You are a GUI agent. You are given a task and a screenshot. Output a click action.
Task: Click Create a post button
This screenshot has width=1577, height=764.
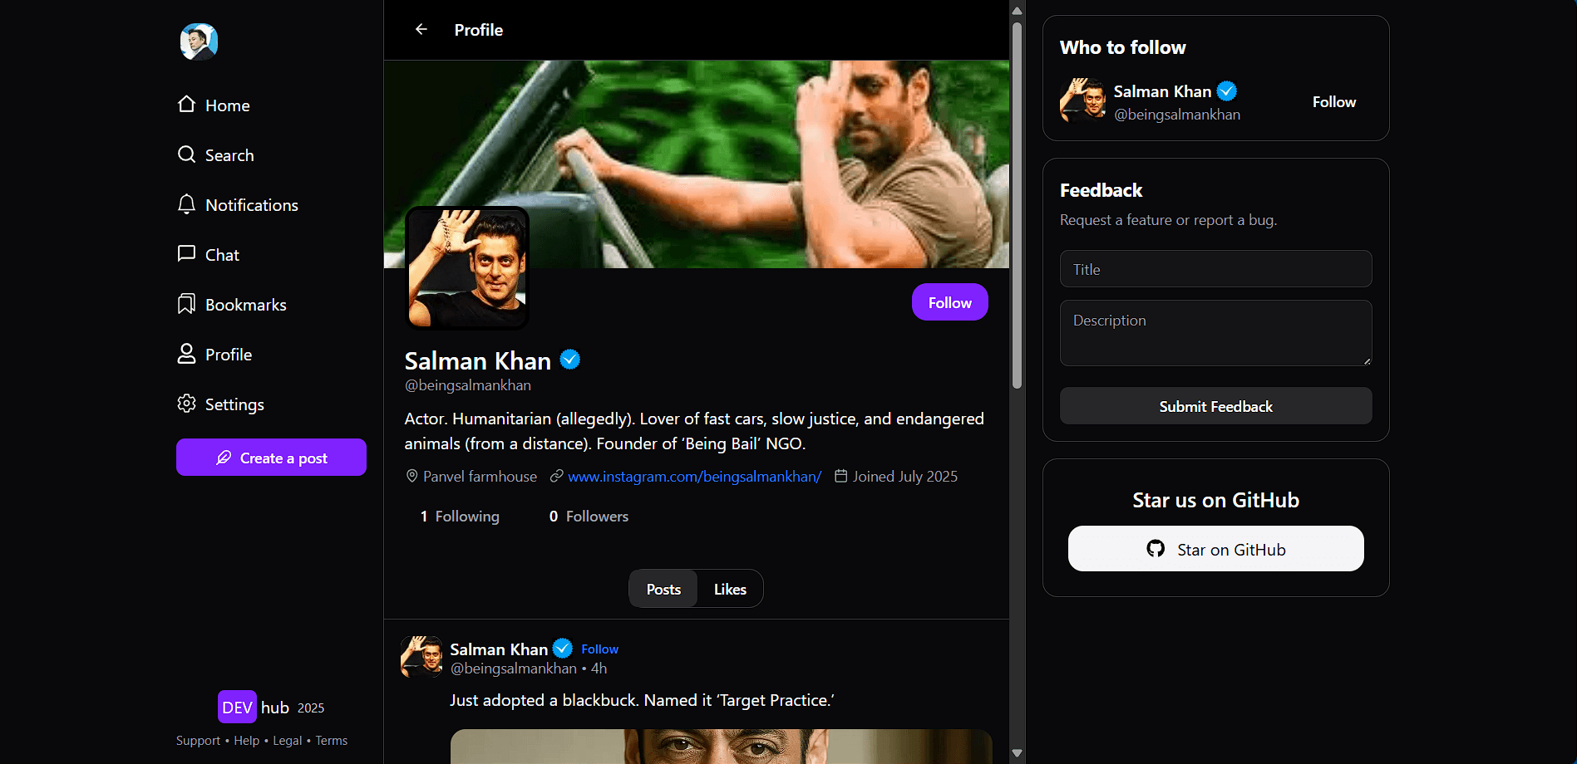coord(271,458)
